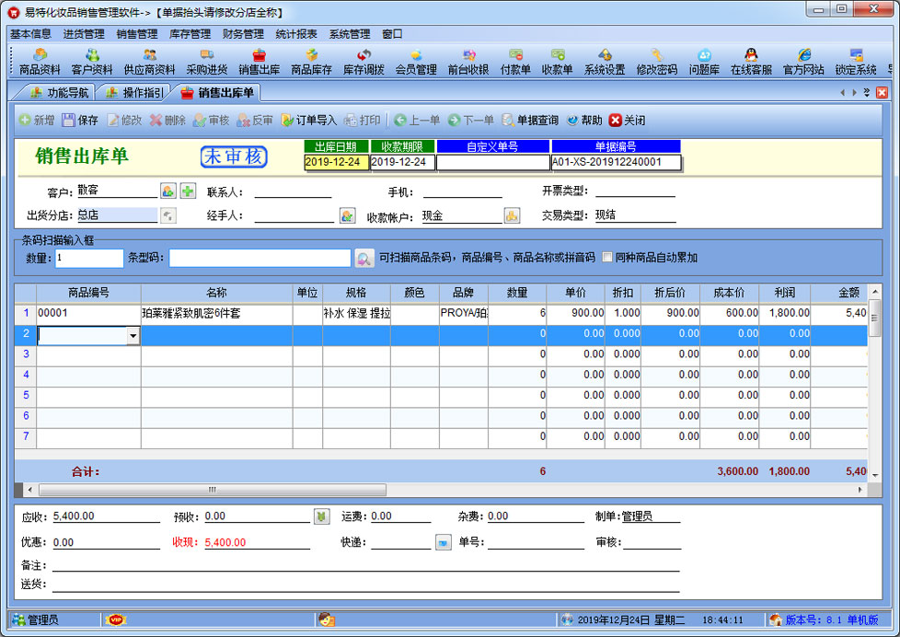900x637 pixels.
Task: Click the 条型码 barcode input field
Action: [x=260, y=258]
